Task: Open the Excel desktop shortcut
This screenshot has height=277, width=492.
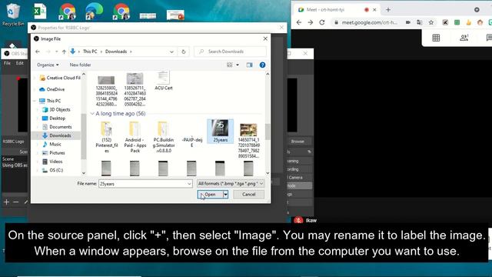Action: 40,12
